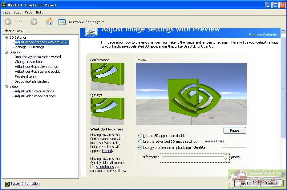Click the System Information icon

pos(7,184)
